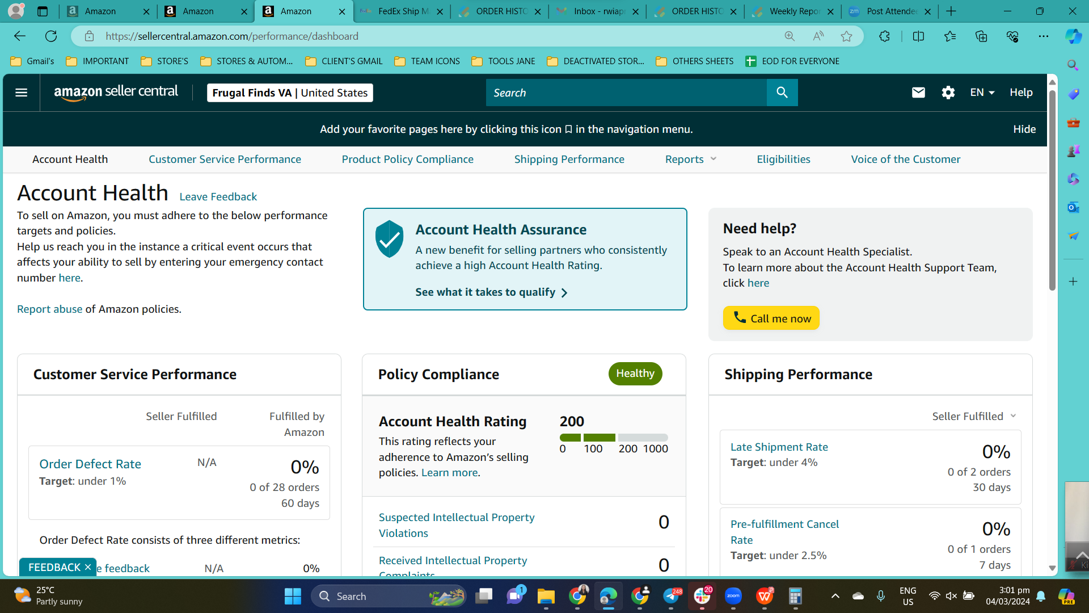
Task: Close the FEEDBACK widget
Action: tap(88, 568)
